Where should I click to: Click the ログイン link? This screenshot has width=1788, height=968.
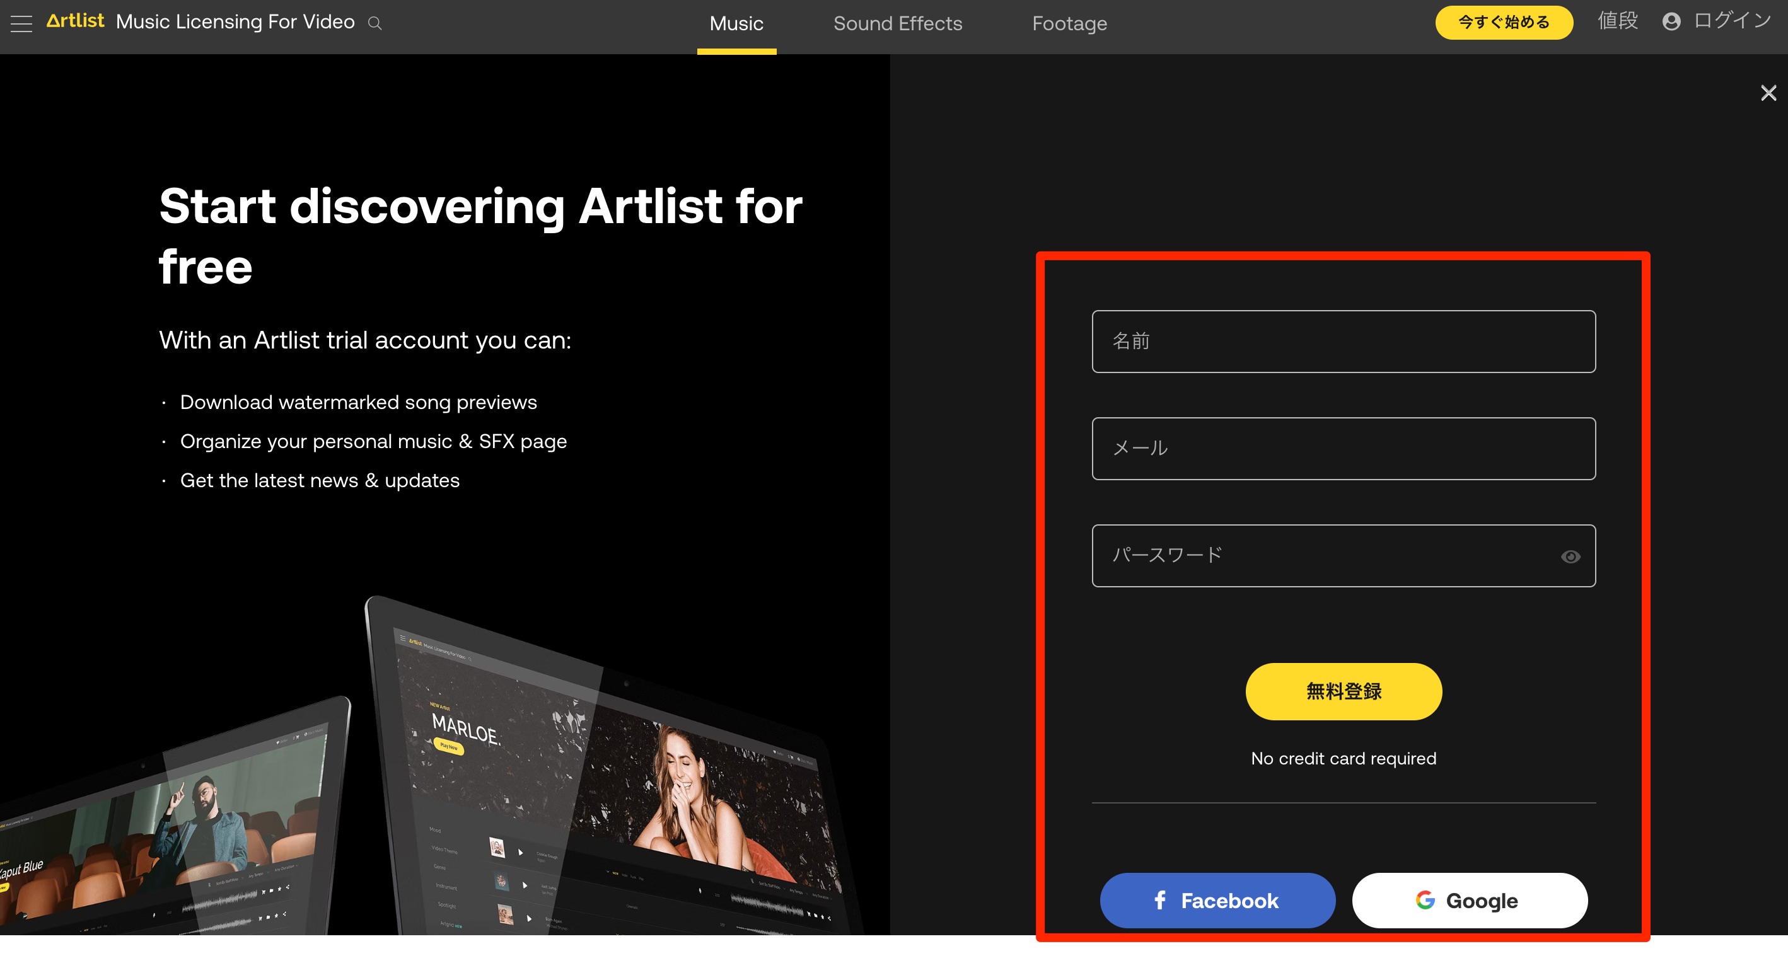[1733, 21]
